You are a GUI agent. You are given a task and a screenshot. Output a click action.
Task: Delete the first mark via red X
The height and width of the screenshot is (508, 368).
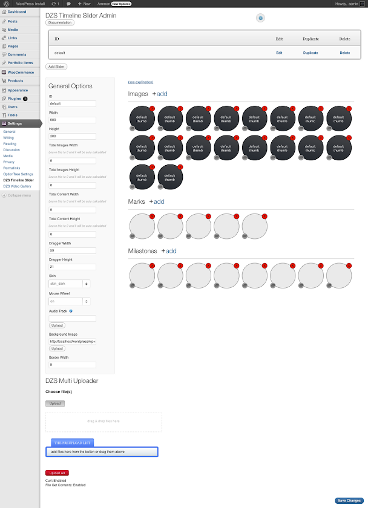pos(152,217)
